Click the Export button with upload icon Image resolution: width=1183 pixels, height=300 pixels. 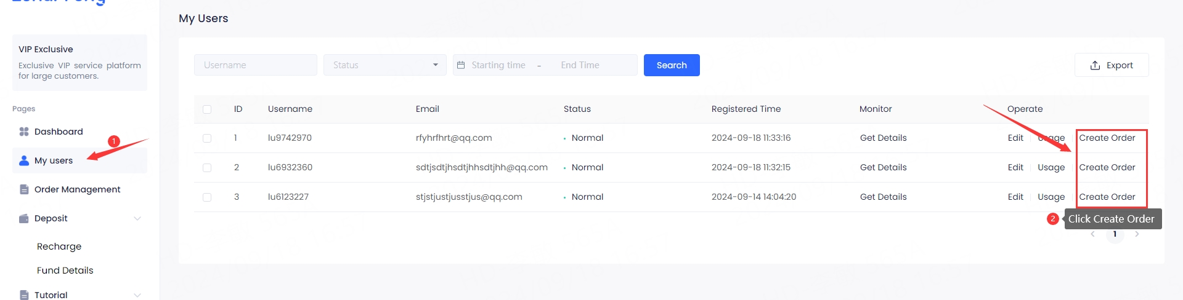(1111, 65)
